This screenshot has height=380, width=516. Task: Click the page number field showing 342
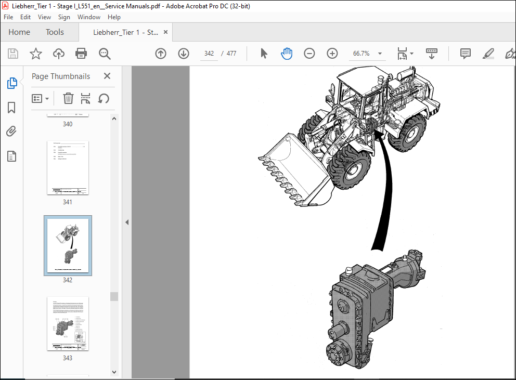coord(209,54)
